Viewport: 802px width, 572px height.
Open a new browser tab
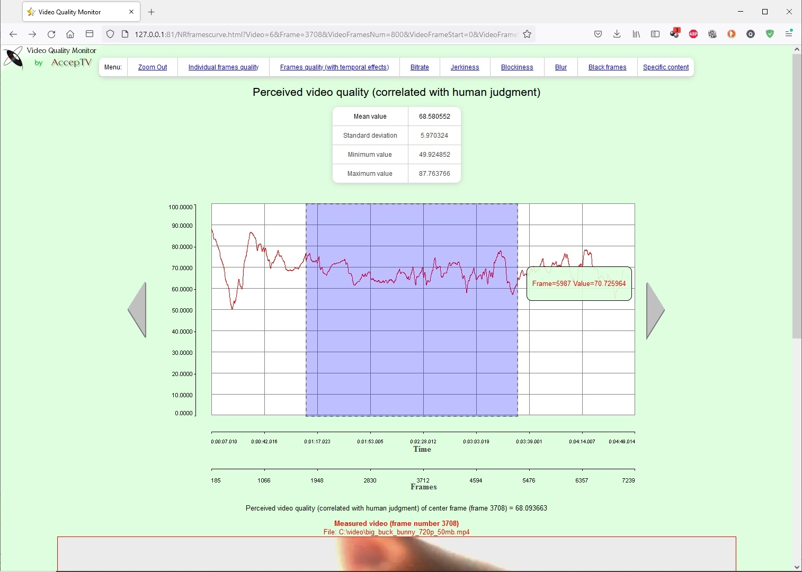point(152,12)
